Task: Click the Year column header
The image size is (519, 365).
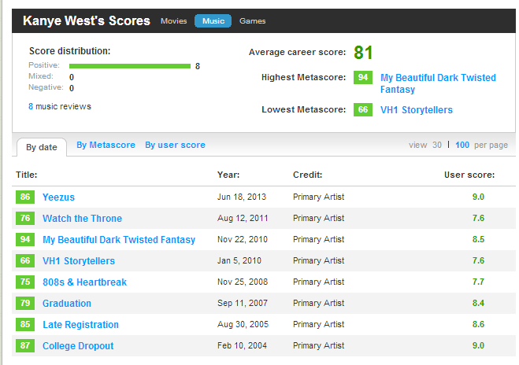Action: 228,175
